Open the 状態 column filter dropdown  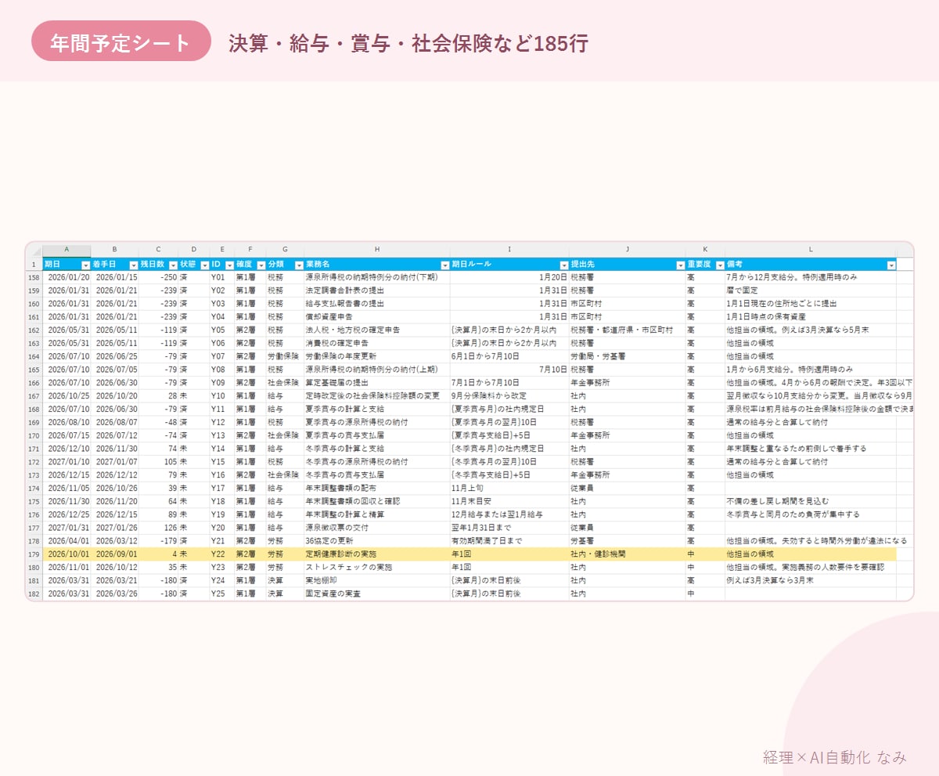tap(204, 265)
